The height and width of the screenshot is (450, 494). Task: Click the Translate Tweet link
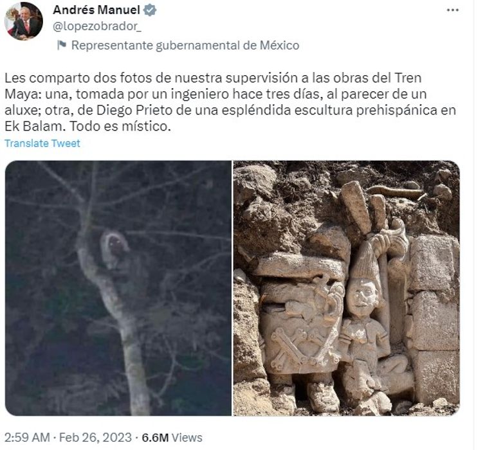(x=42, y=143)
